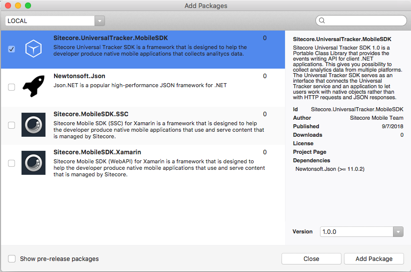
Task: Click the green zoom window button
Action: pos(28,6)
